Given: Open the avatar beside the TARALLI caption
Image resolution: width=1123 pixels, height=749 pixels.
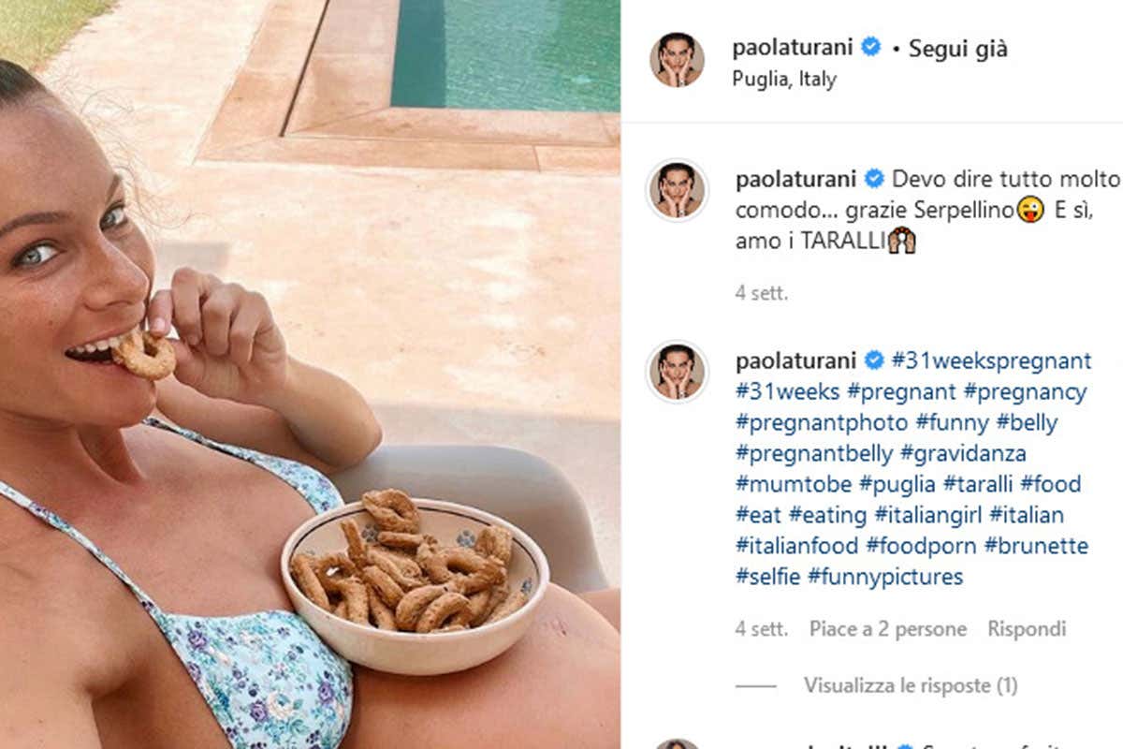Looking at the screenshot, I should pos(677,190).
